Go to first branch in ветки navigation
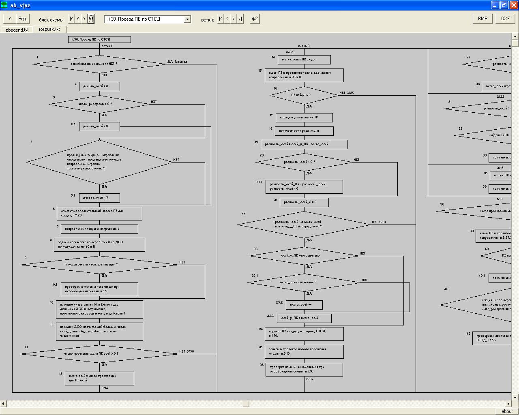The height and width of the screenshot is (415, 519). point(221,19)
